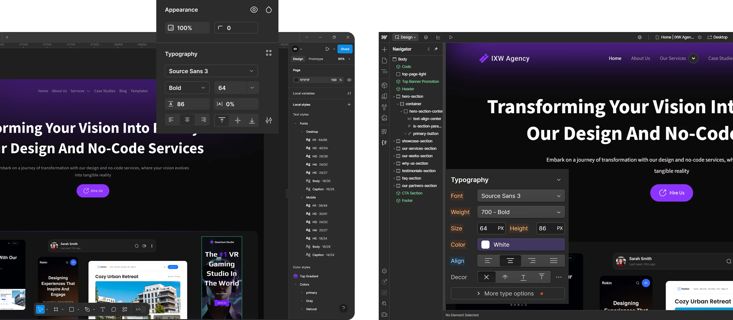Open the Webflow CMS database icon
The height and width of the screenshot is (320, 733).
point(426,37)
